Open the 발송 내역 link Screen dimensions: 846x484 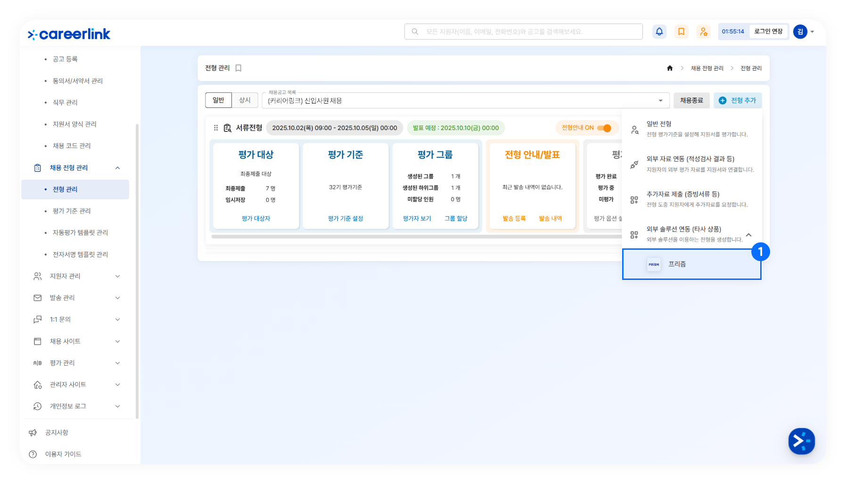pyautogui.click(x=550, y=219)
